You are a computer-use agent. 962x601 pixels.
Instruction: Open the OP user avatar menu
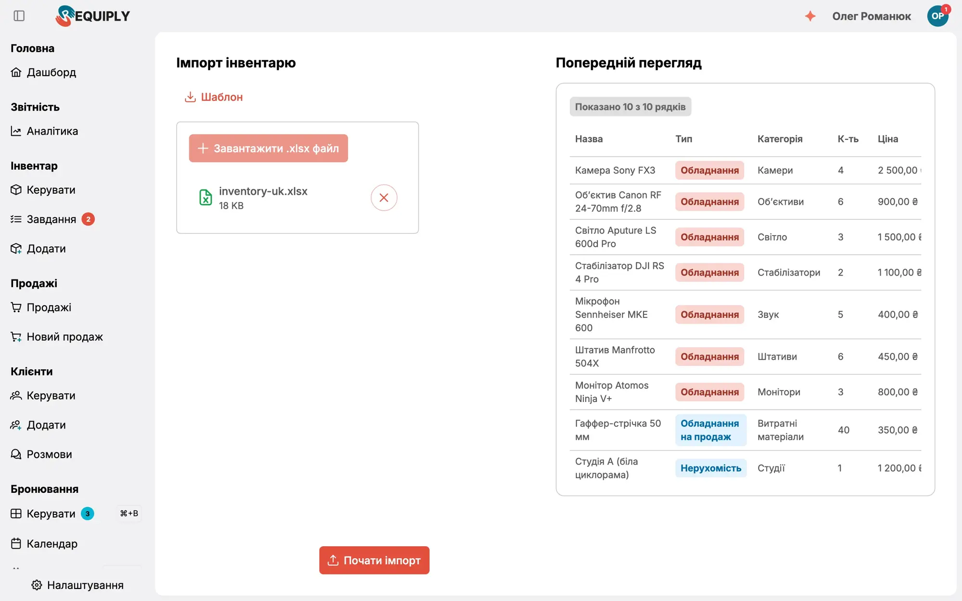(937, 16)
